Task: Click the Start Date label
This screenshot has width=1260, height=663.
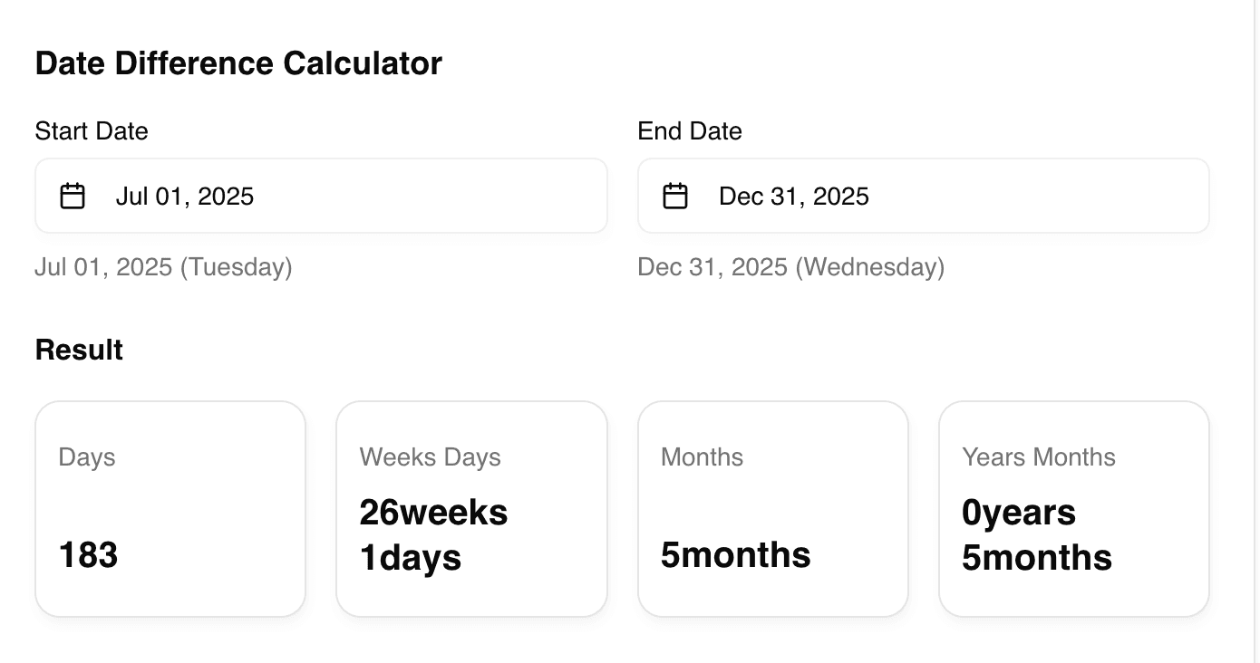Action: pos(92,131)
